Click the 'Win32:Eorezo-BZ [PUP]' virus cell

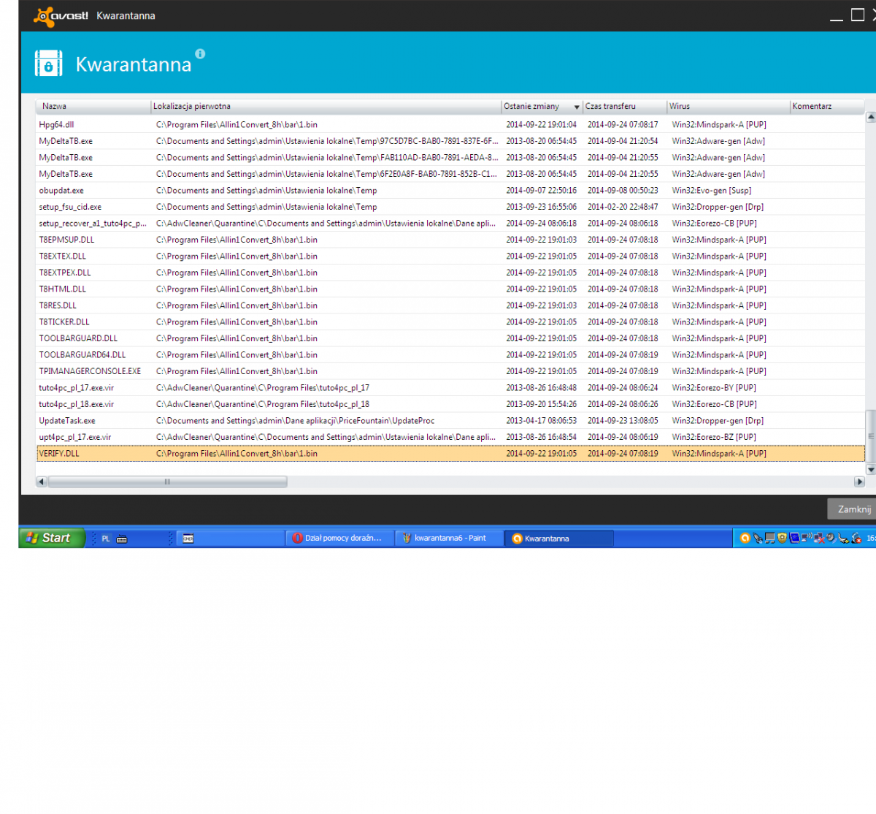coord(714,437)
